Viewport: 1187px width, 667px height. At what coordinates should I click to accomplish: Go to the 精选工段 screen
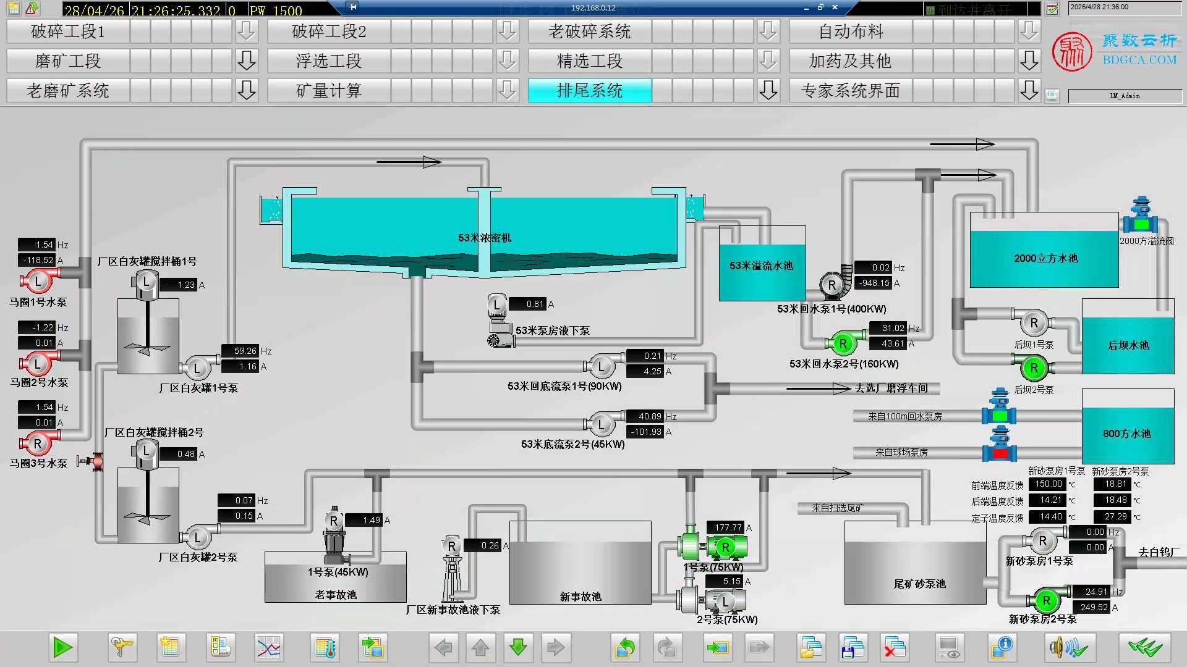[590, 61]
